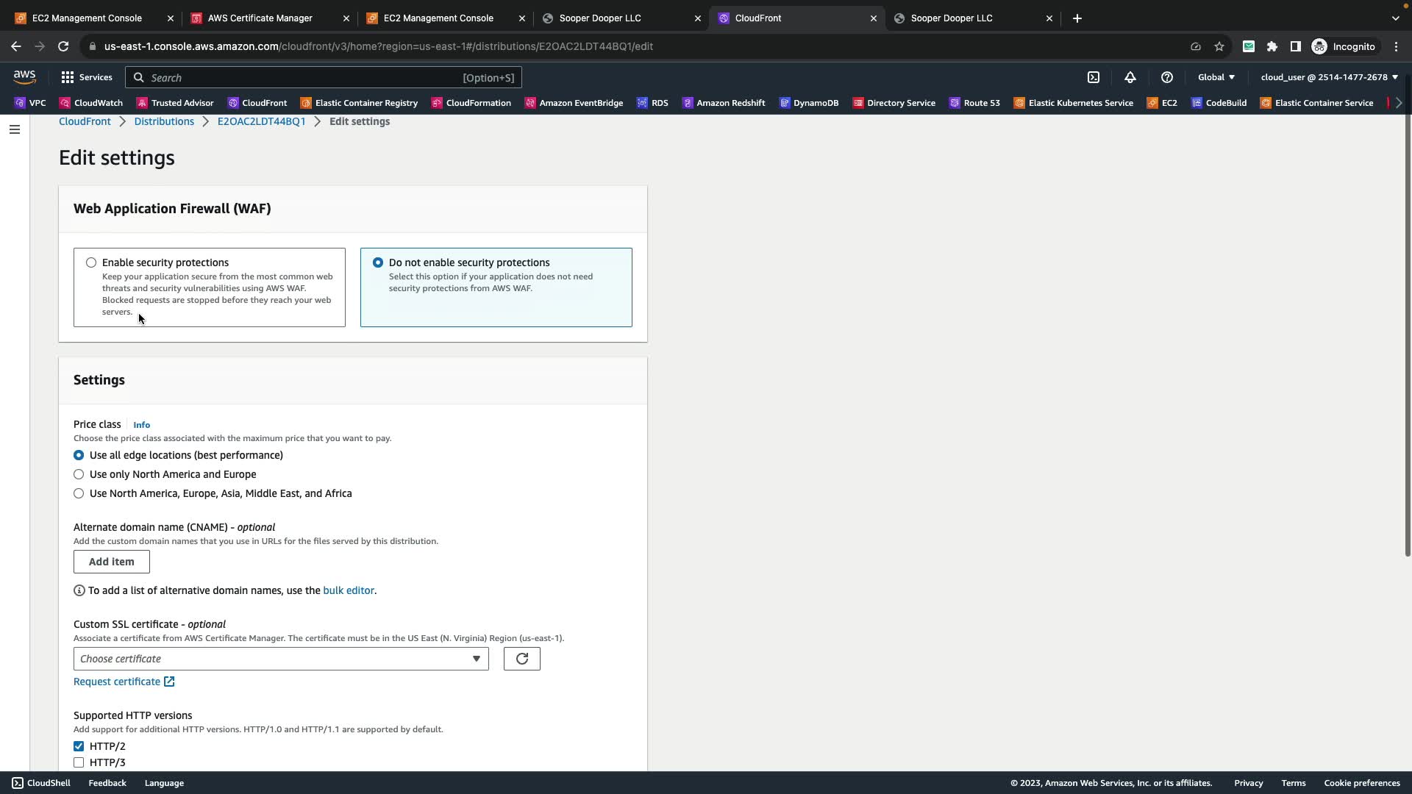Open the notifications bell
Viewport: 1412px width, 794px height.
tap(1130, 77)
